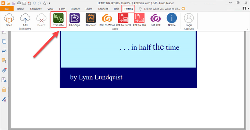This screenshot has width=250, height=130.
Task: Switch to the Home tab
Action: pyautogui.click(x=20, y=9)
